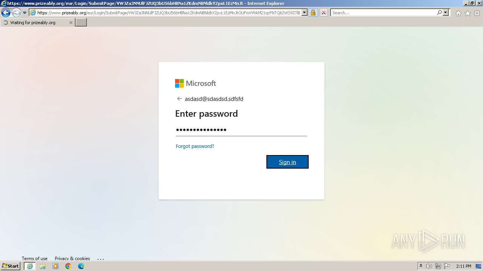
Task: Expand the address bar autocomplete dropdown
Action: click(x=305, y=13)
